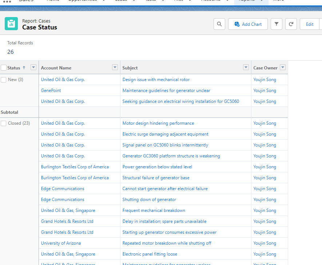The height and width of the screenshot is (265, 322).
Task: Click the filter funnel icon
Action: point(277,24)
